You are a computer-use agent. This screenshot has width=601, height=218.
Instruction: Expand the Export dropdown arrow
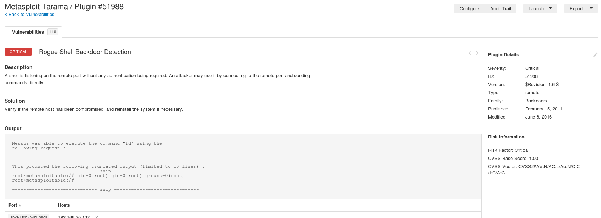[x=591, y=8]
